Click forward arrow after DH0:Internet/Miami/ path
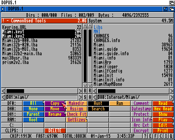 coord(171,97)
